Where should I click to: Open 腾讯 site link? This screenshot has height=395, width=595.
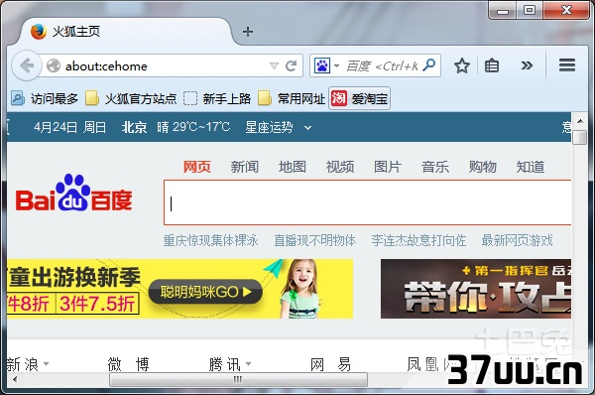[225, 364]
